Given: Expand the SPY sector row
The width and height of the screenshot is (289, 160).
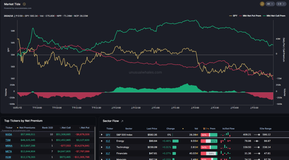Looking at the screenshot, I should [102, 135].
